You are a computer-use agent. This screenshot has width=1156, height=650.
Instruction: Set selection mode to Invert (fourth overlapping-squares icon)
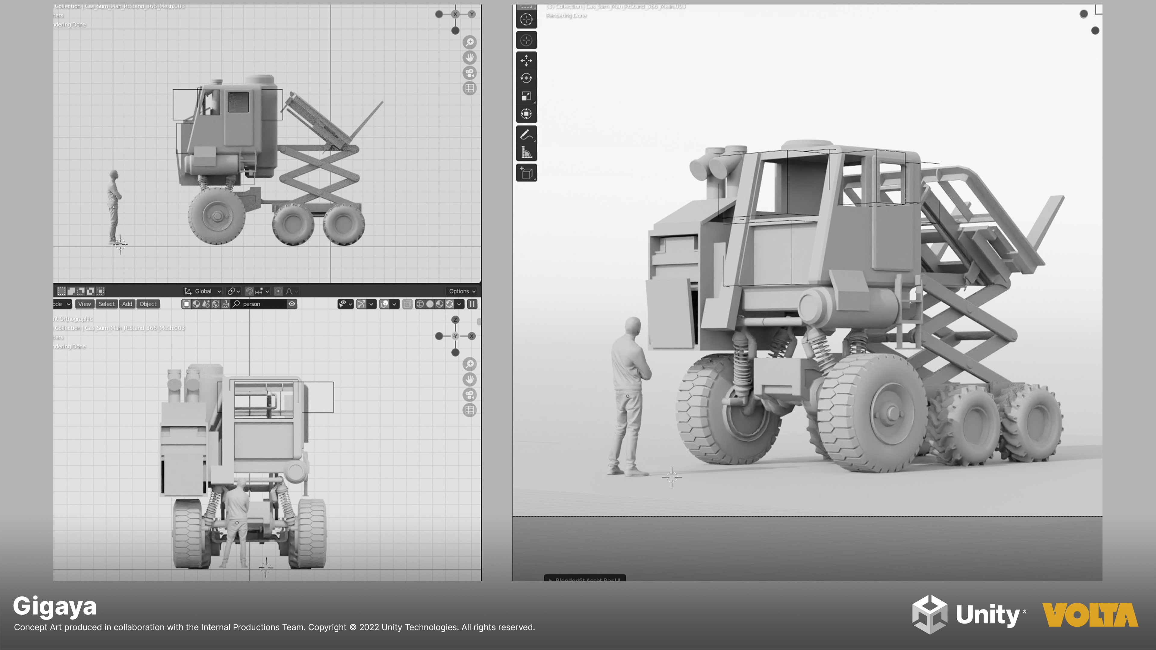91,291
